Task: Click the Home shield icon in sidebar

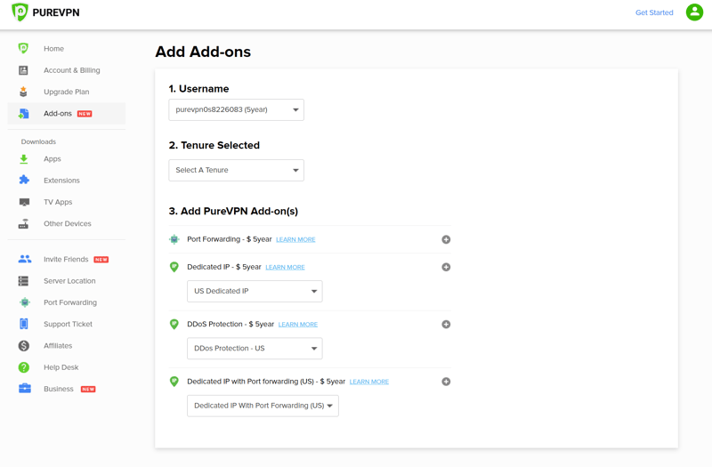Action: pyautogui.click(x=24, y=48)
